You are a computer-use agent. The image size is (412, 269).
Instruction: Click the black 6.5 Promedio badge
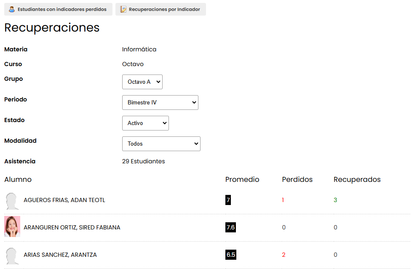(231, 255)
